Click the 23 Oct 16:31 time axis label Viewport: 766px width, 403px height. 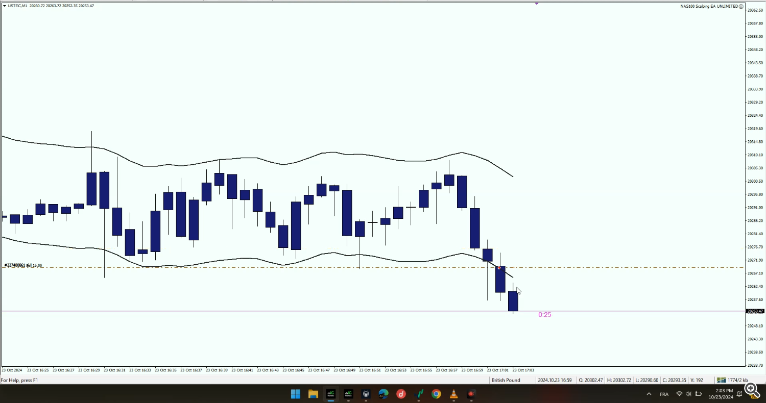115,370
